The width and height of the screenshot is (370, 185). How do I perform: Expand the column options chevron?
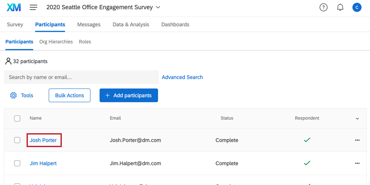pos(357,118)
